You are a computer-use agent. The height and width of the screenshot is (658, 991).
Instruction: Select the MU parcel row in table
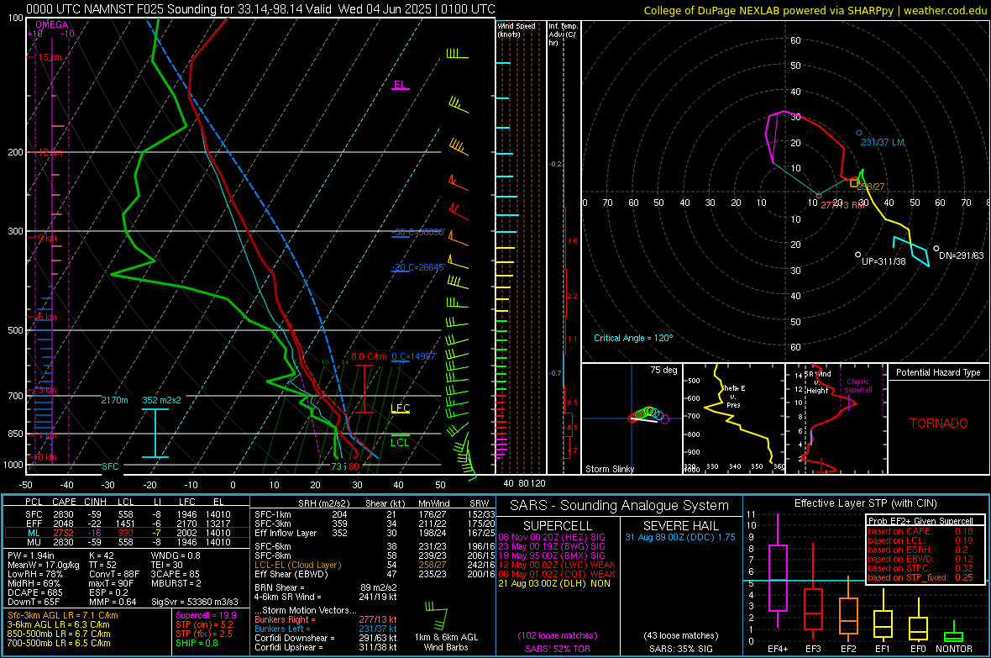(127, 541)
